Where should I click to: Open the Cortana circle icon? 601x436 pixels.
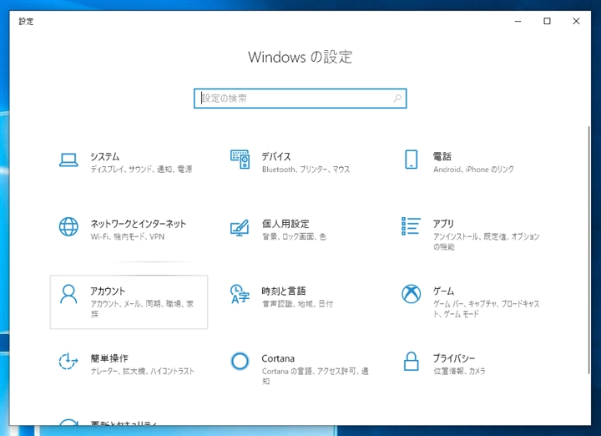[240, 361]
